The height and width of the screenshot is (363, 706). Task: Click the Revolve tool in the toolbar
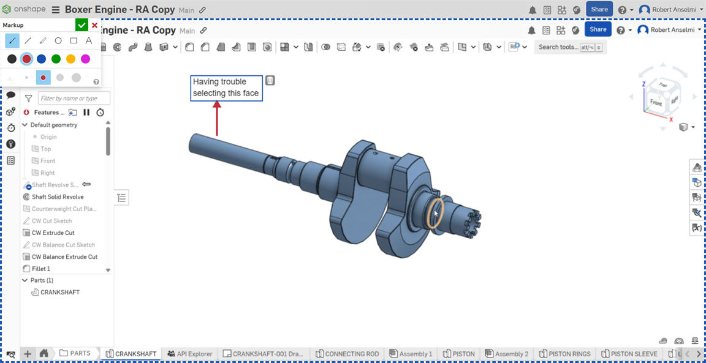[x=117, y=47]
